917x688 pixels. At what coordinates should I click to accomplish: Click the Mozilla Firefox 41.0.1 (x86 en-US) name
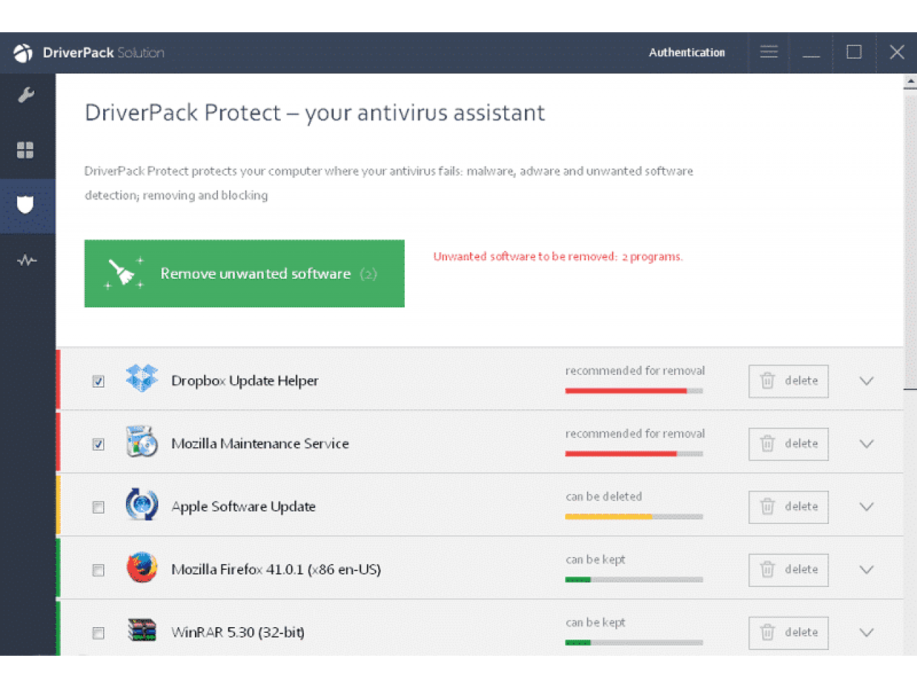pyautogui.click(x=276, y=570)
